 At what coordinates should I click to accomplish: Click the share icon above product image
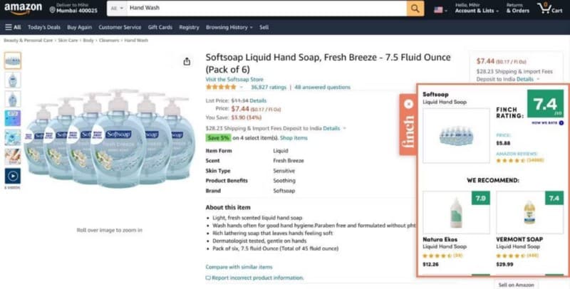pos(187,61)
